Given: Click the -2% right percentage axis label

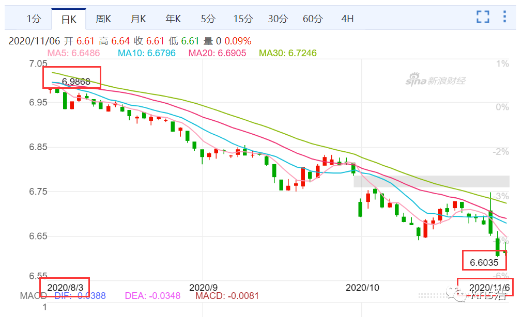Looking at the screenshot, I should coord(501,152).
